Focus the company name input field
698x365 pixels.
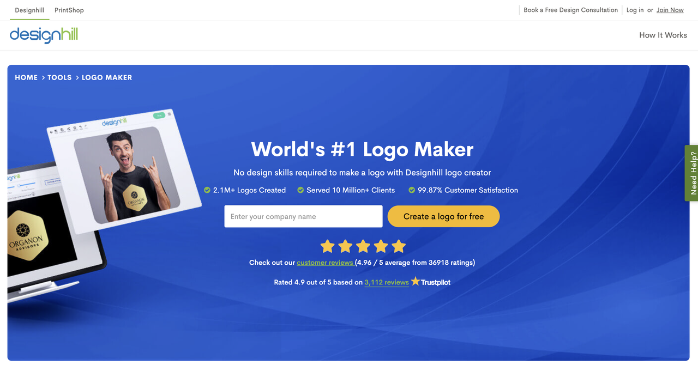303,216
